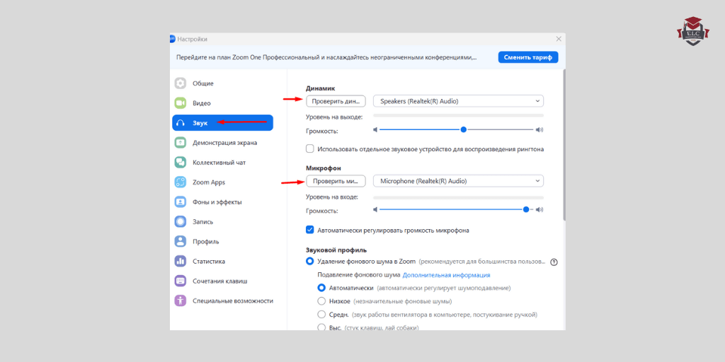Click the Уровень на входе level bar
This screenshot has height=362, width=725.
458,197
